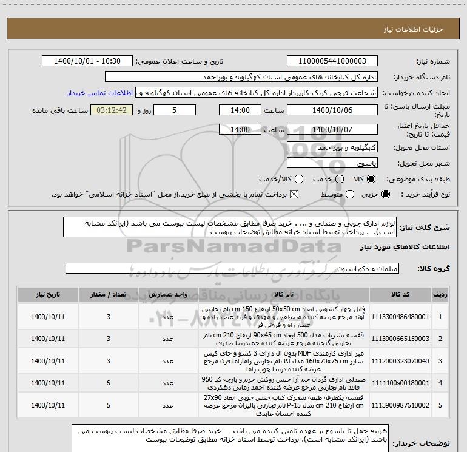The image size is (467, 452).
Task: Select the متوسط purchase type radio
Action: (350, 195)
